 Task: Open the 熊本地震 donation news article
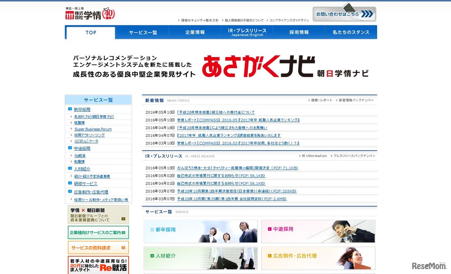click(215, 112)
